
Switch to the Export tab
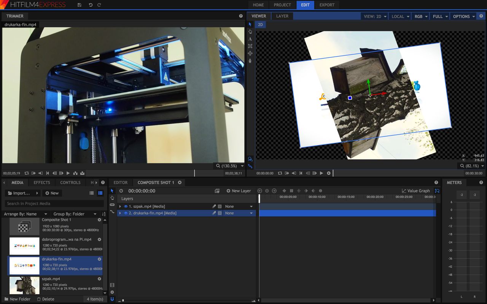coord(327,5)
